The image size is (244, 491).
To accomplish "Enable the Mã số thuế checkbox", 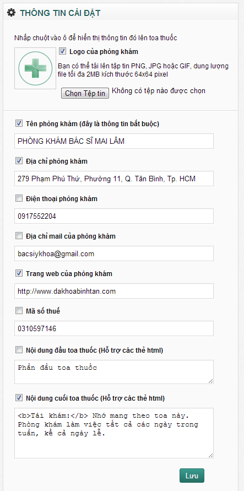I will 19,311.
